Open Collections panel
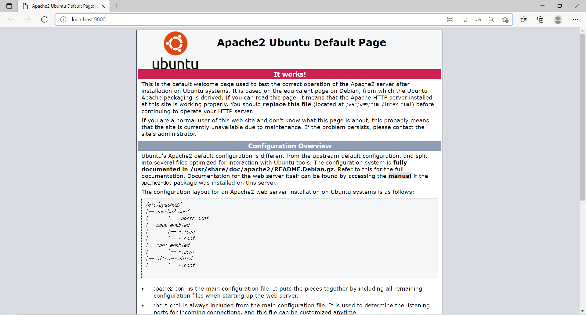The height and width of the screenshot is (315, 586). tap(540, 20)
